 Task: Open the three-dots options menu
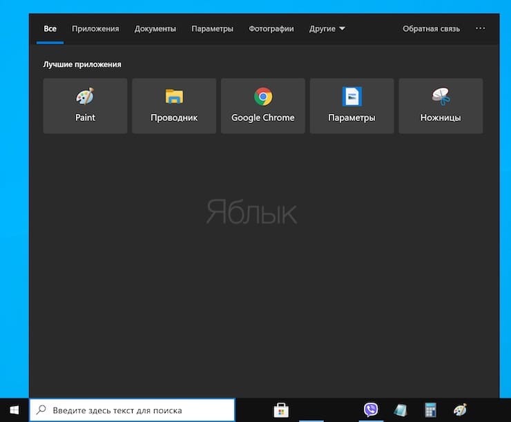tap(480, 29)
